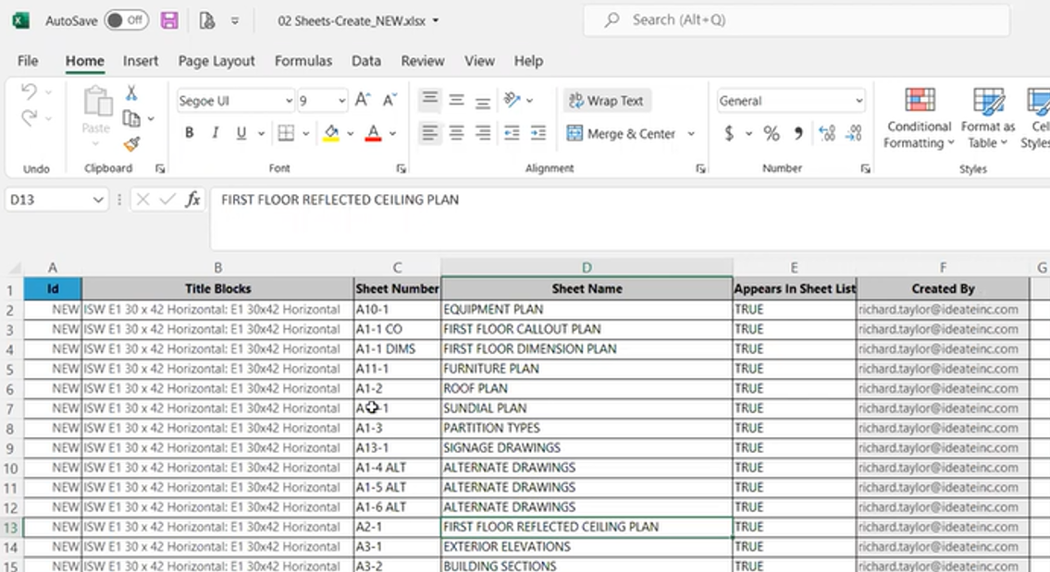
Task: Click the Orientation text angle icon
Action: (x=513, y=101)
